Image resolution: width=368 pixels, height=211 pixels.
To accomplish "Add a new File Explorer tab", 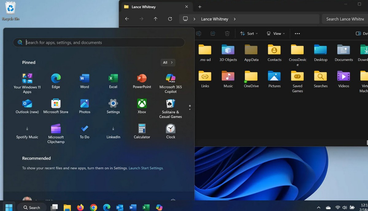I will pos(200,7).
